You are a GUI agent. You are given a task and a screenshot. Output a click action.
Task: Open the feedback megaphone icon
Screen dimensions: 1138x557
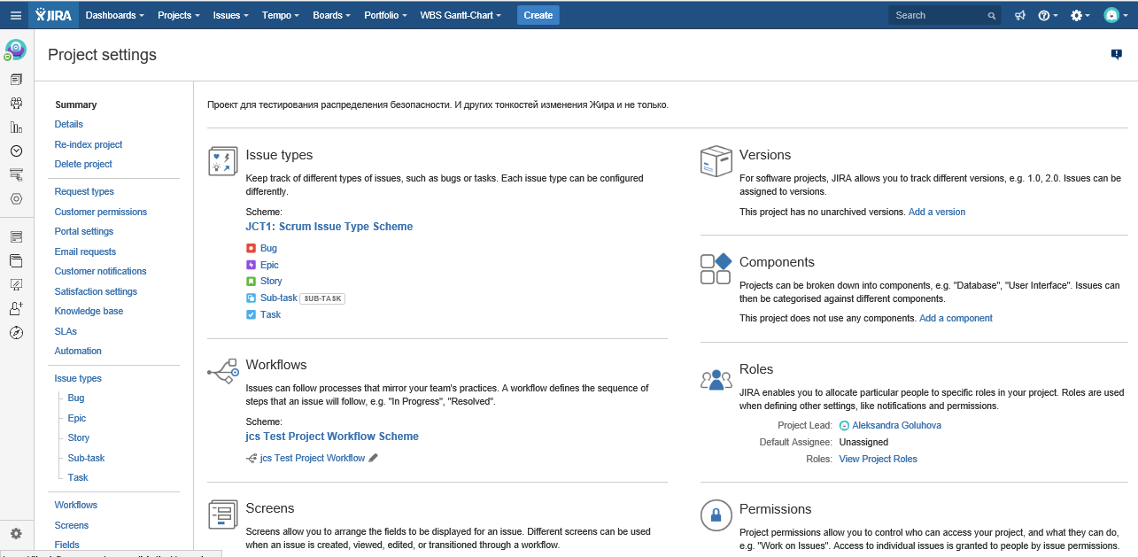pyautogui.click(x=1020, y=15)
